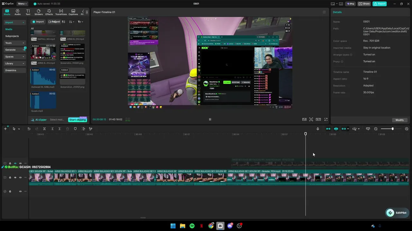Zoom in the timeline
The height and width of the screenshot is (231, 412).
407,129
